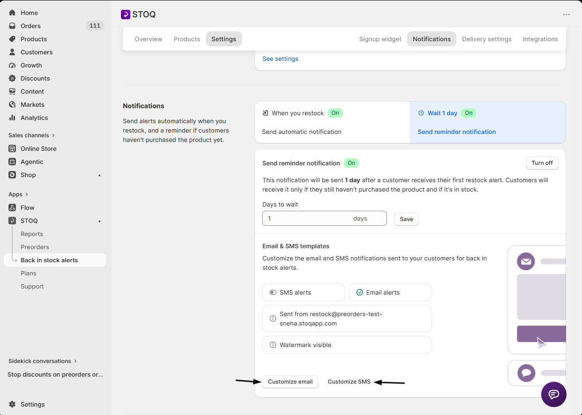Open the Signup widget tab
This screenshot has height=415, width=582.
380,39
